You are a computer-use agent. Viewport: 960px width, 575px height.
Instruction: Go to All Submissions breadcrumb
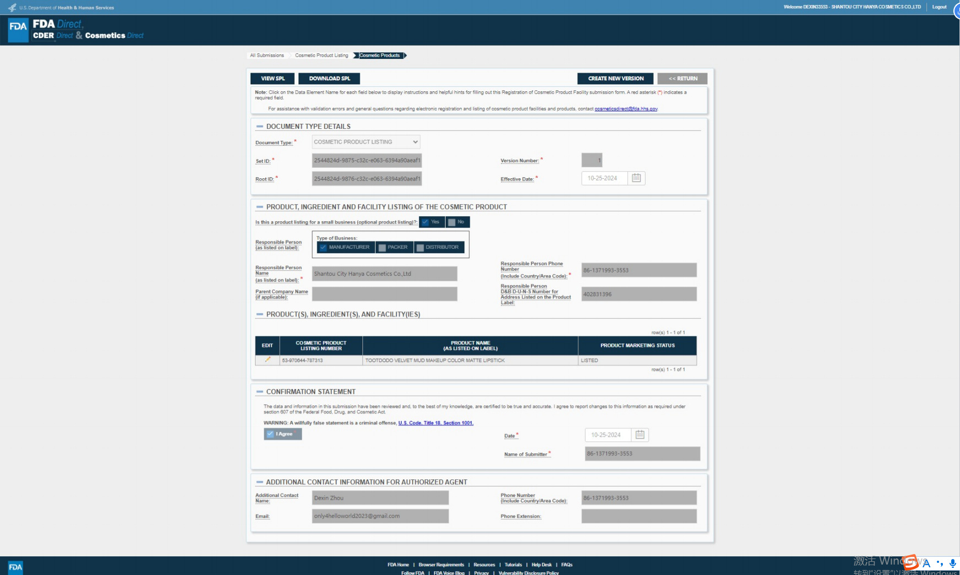[267, 56]
